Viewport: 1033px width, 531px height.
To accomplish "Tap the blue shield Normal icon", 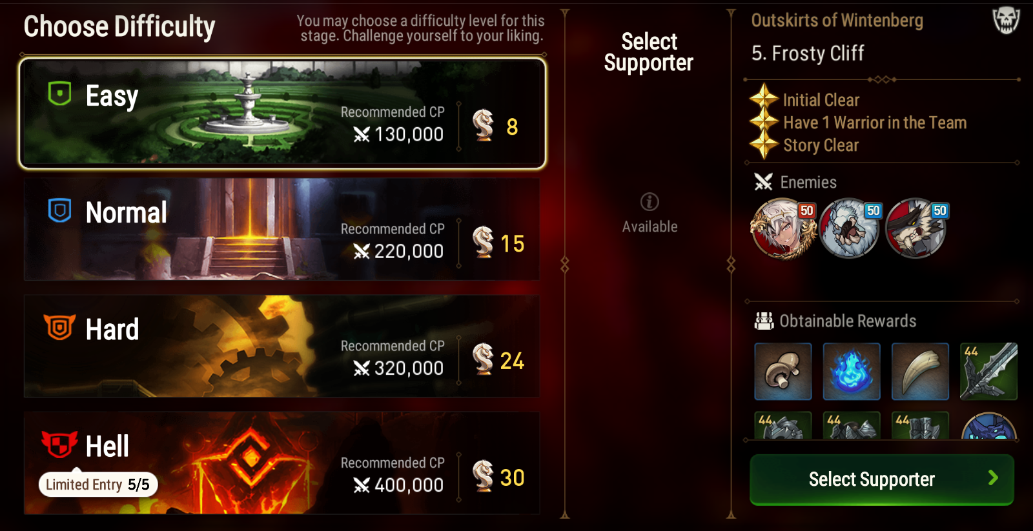I will 59,210.
